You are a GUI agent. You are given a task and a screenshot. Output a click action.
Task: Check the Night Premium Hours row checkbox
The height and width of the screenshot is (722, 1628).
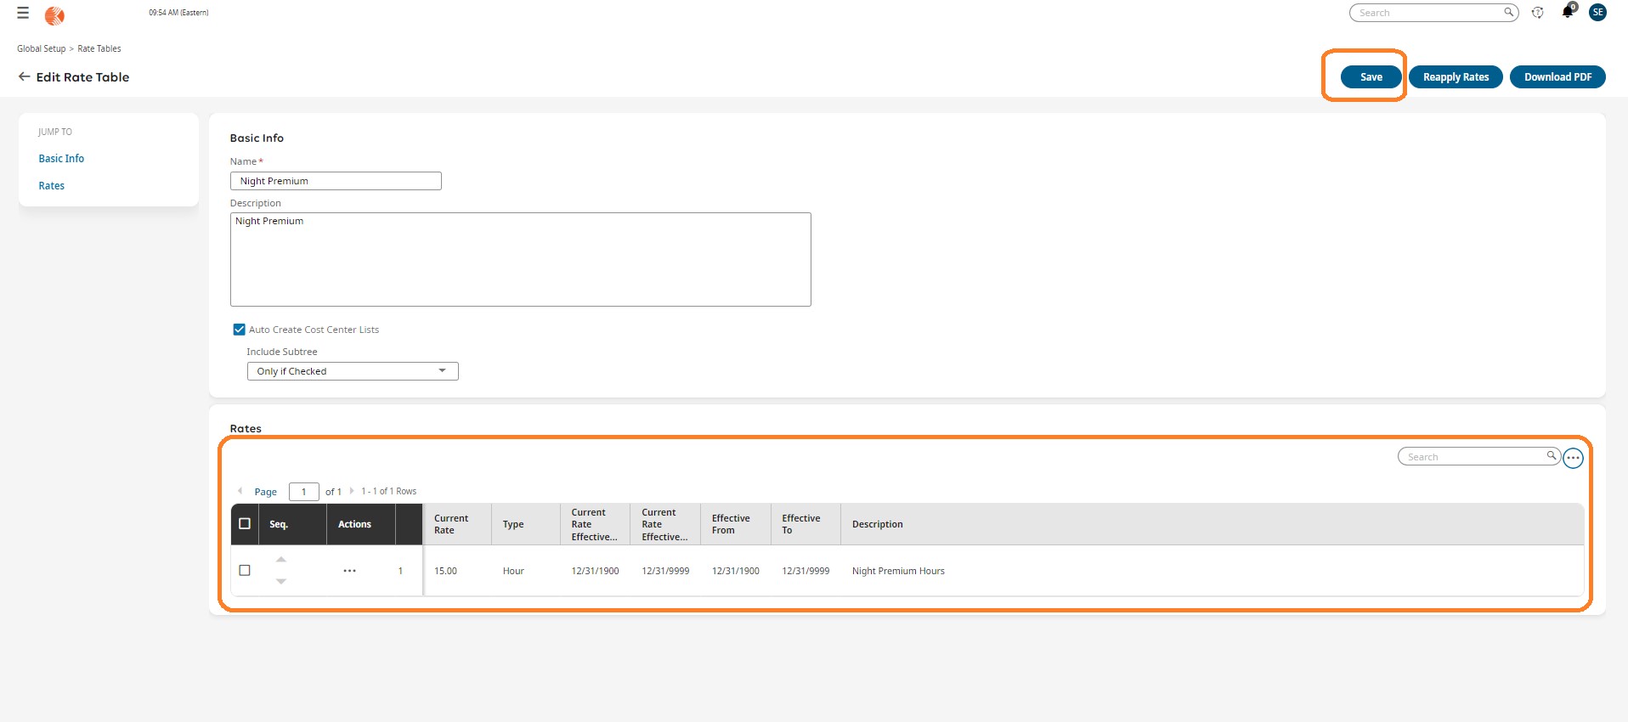point(245,571)
